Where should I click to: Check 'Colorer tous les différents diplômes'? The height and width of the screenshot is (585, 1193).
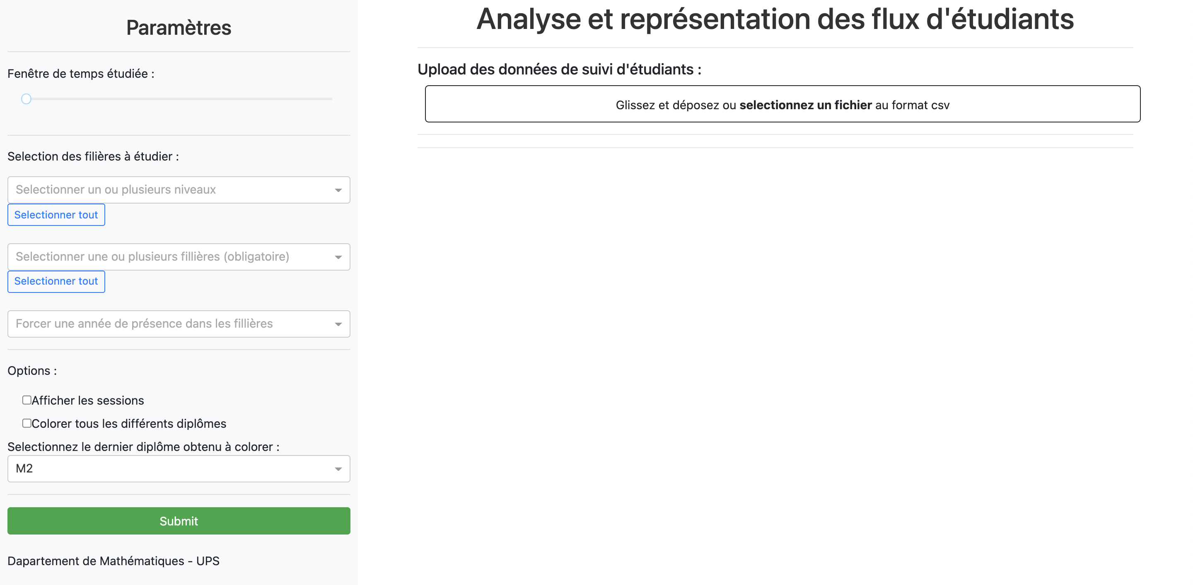[27, 422]
